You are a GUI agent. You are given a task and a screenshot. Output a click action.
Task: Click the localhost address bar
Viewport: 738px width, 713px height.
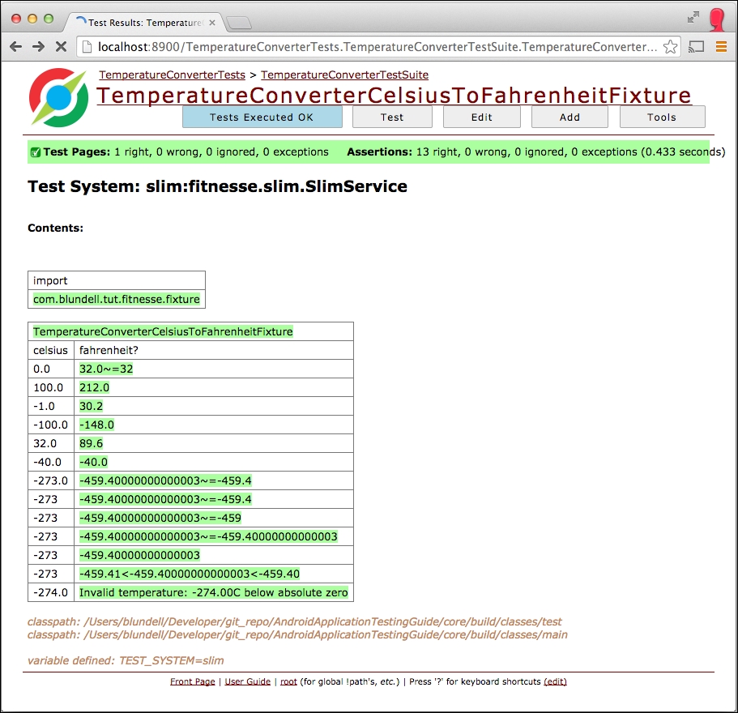point(373,47)
